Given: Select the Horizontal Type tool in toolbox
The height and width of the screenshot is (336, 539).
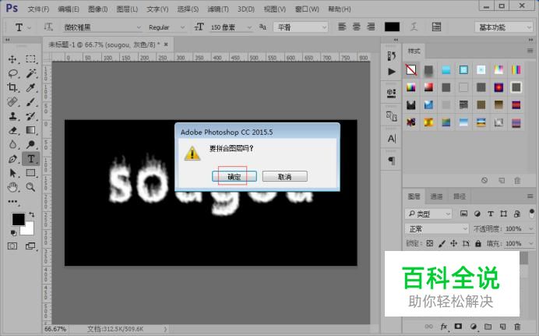Looking at the screenshot, I should [31, 159].
